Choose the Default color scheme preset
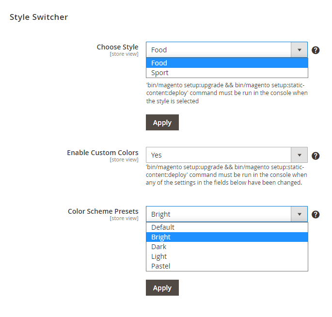Image resolution: width=332 pixels, height=317 pixels. [227, 227]
